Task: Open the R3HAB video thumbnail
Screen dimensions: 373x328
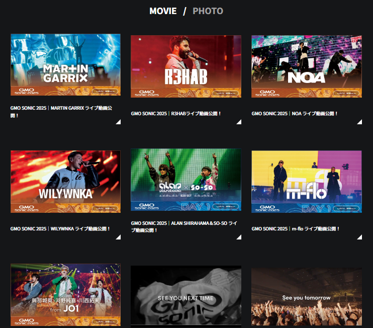Action: 186,66
